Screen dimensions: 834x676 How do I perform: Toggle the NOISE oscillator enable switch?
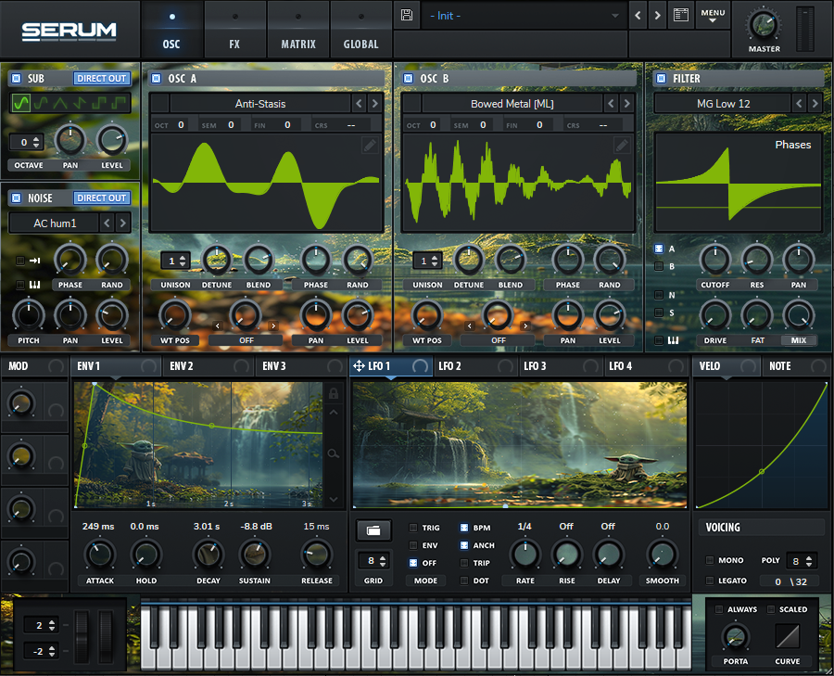[x=17, y=198]
